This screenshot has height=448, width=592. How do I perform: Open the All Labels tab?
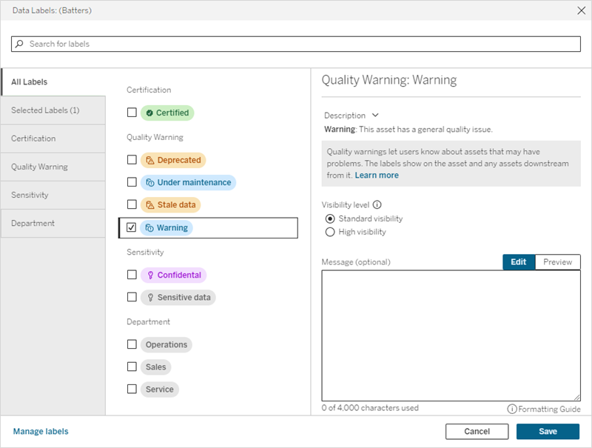click(53, 82)
